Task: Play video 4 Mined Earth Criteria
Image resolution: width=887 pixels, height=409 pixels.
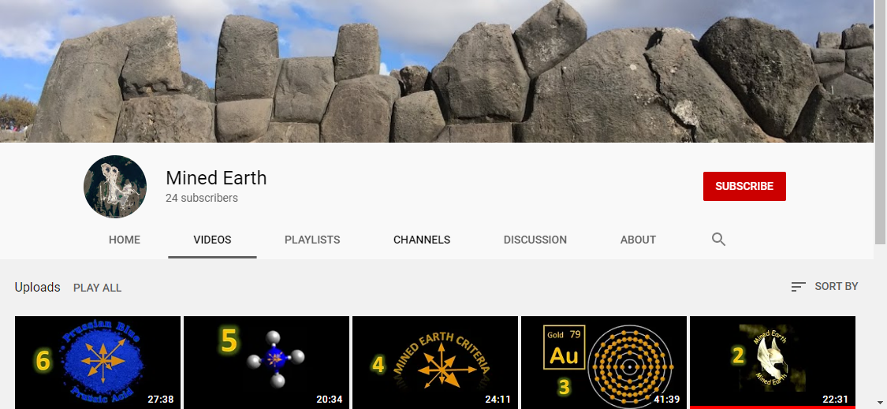Action: pyautogui.click(x=435, y=362)
